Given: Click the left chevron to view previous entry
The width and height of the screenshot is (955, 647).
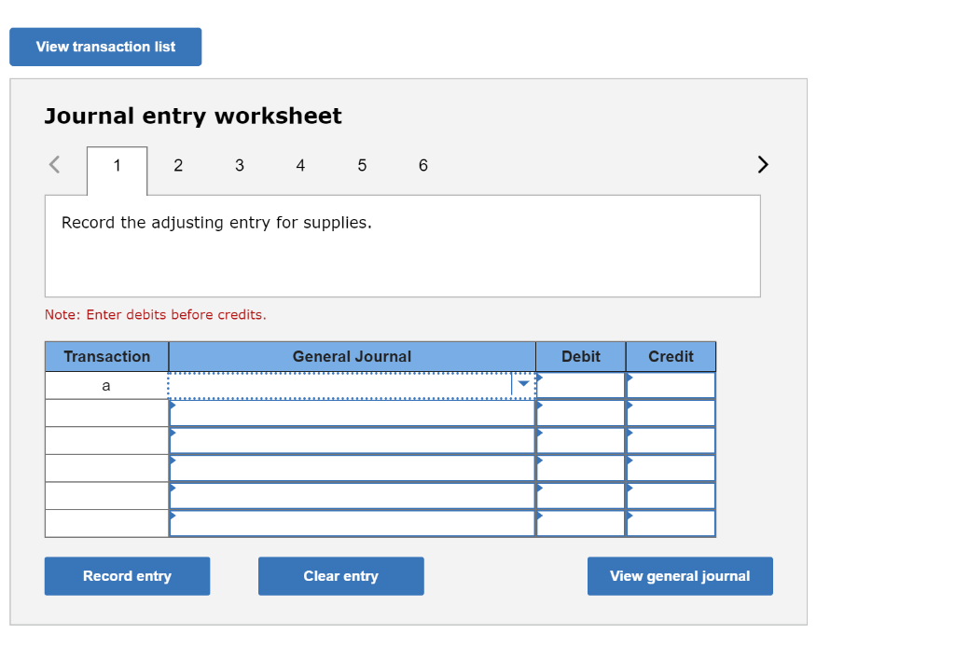Looking at the screenshot, I should coord(53,164).
